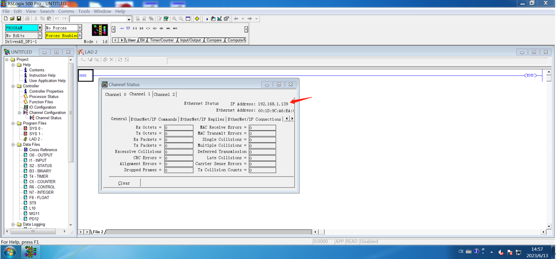Switch to Channel 2 tab
The image size is (556, 259).
tap(164, 94)
